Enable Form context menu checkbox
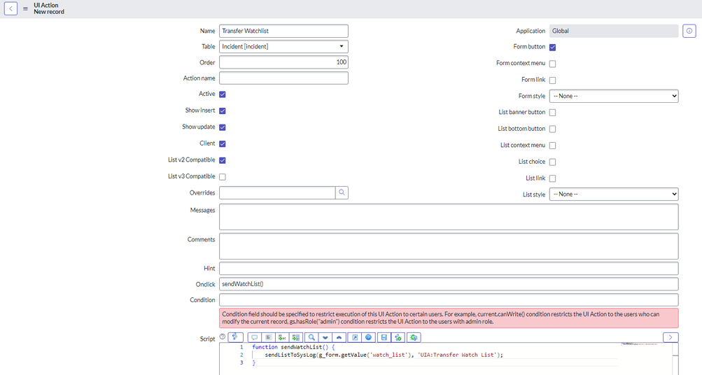This screenshot has width=702, height=375. click(552, 64)
